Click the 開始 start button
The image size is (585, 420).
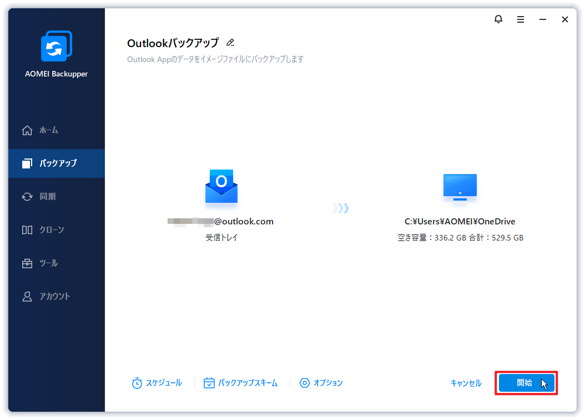526,383
